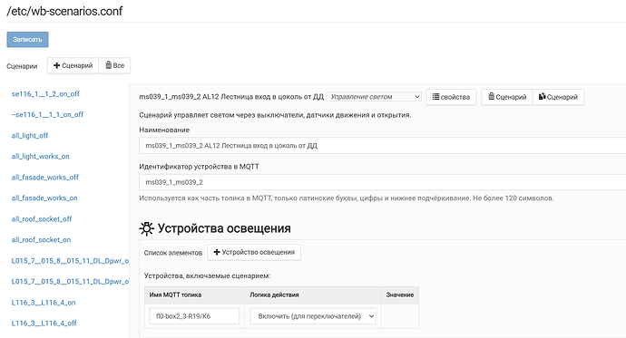Select the L116_3__L116_4_off scenario
Image resolution: width=626 pixels, height=338 pixels.
(44, 324)
